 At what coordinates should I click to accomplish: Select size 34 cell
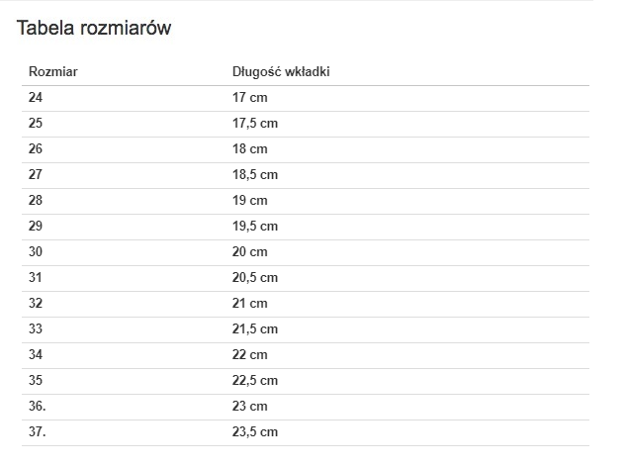pos(37,355)
